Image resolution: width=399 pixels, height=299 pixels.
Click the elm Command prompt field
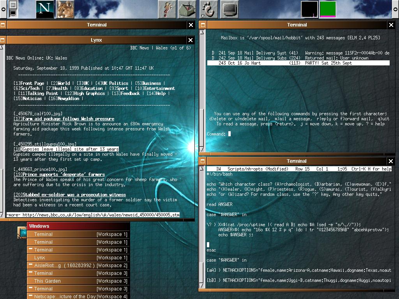point(219,134)
